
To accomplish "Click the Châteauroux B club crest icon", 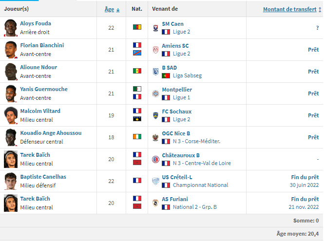I will 155,159.
